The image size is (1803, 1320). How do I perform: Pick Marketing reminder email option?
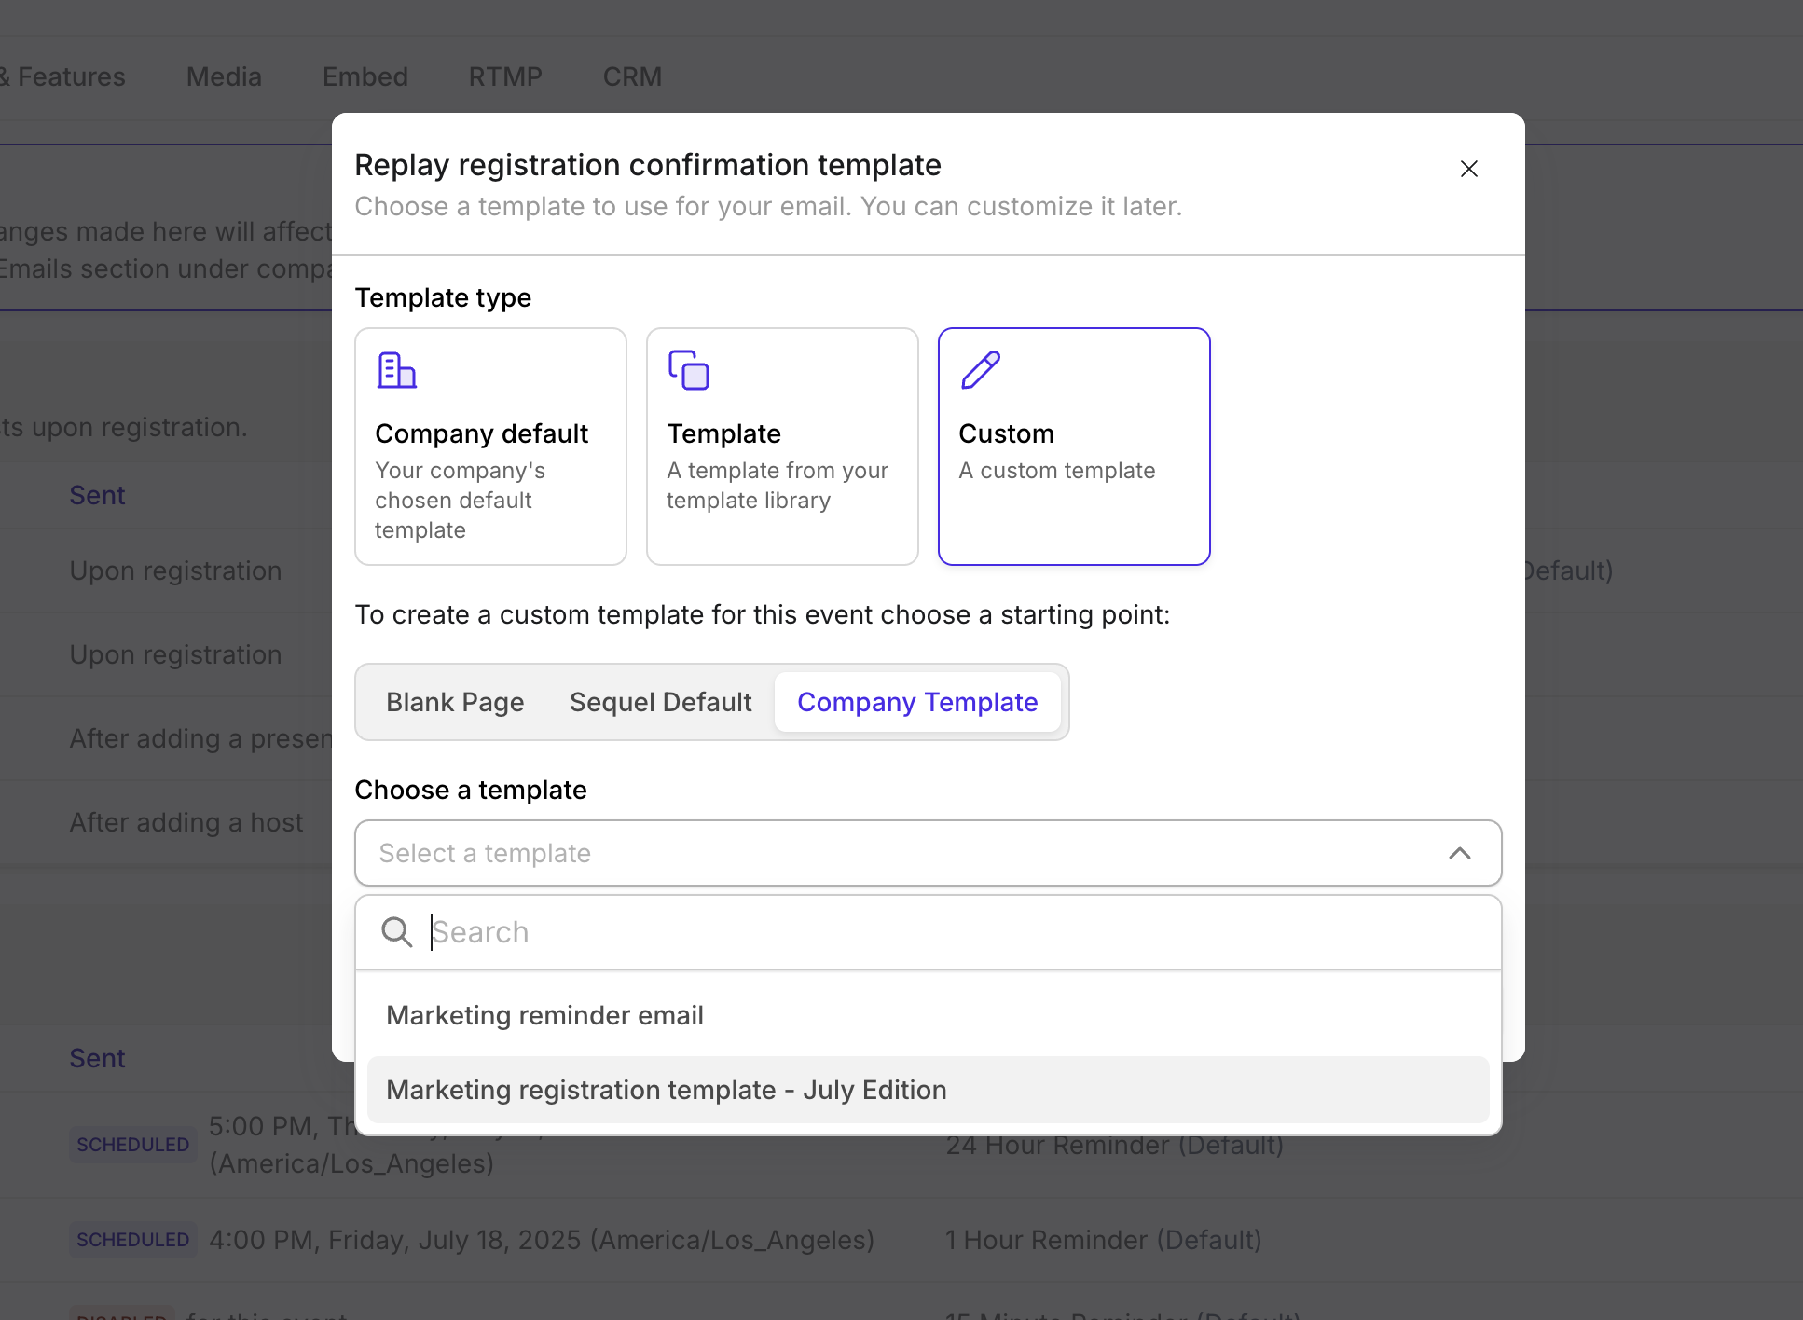[x=928, y=1015]
